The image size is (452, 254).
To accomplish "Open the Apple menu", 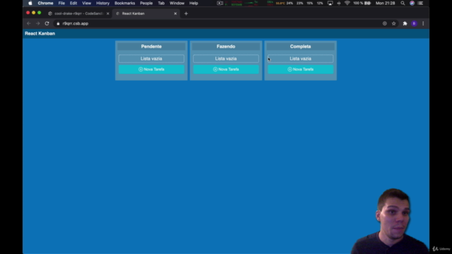I will [x=30, y=3].
